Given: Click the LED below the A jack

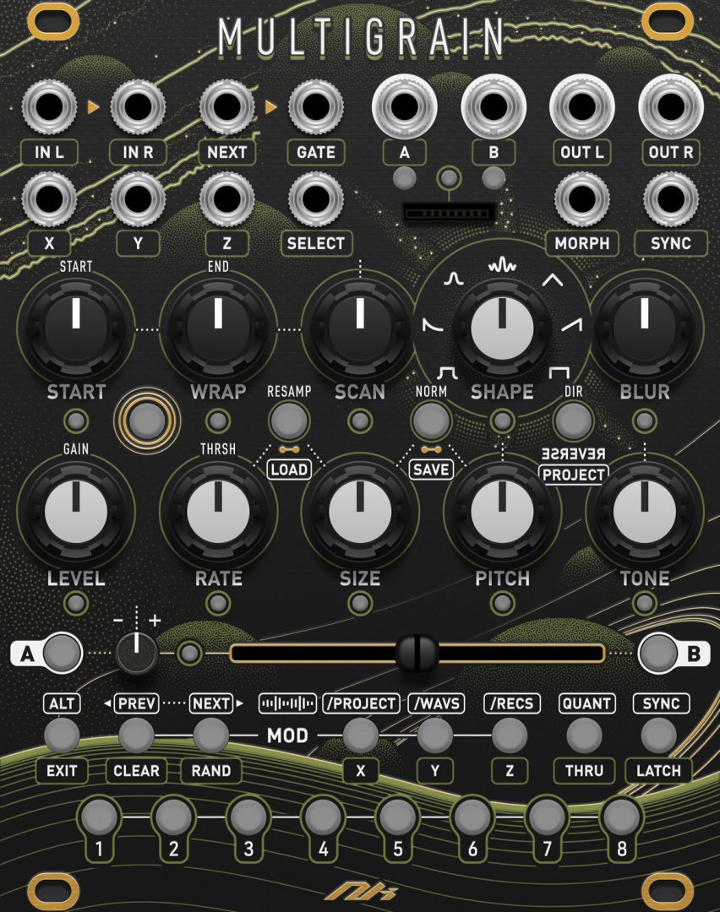Looking at the screenshot, I should coord(405,178).
